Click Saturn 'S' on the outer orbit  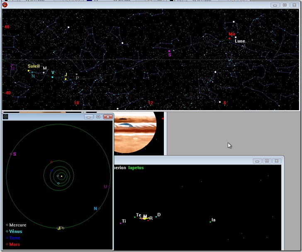pyautogui.click(x=11, y=154)
